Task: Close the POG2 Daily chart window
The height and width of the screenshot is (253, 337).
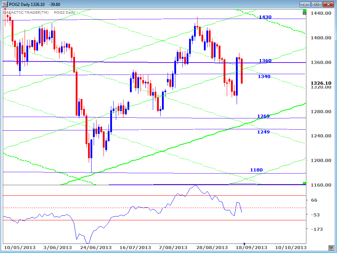Action: tap(328, 4)
